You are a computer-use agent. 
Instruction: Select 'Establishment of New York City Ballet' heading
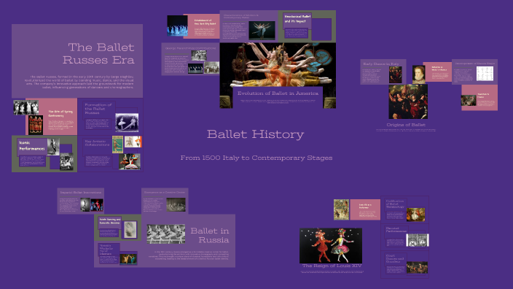(x=205, y=22)
